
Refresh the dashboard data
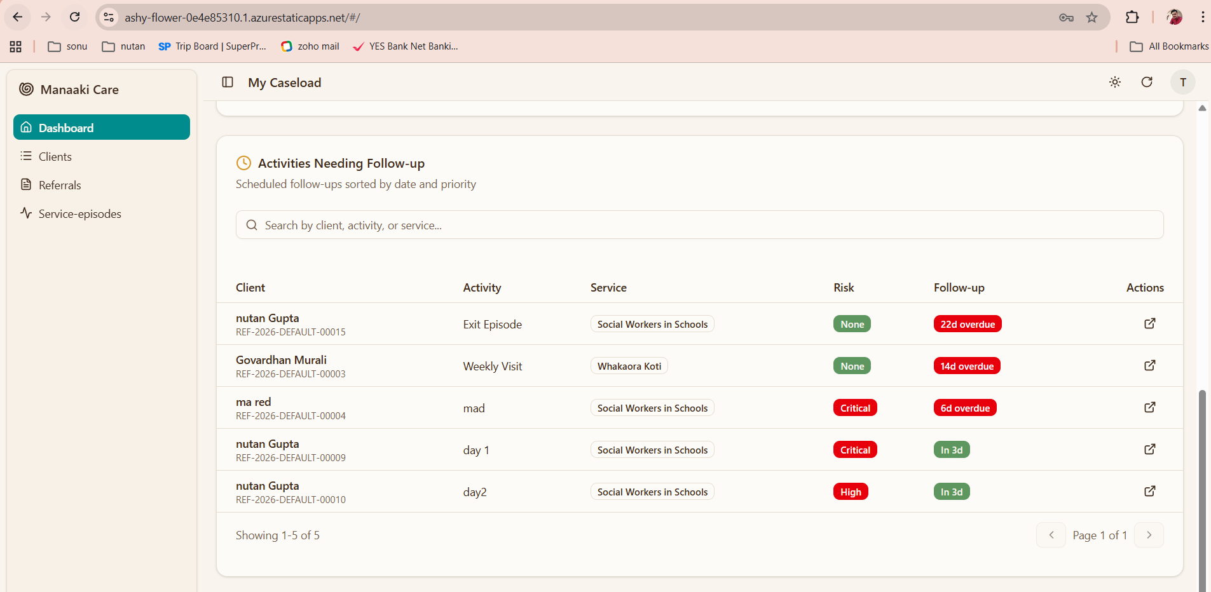(1147, 82)
